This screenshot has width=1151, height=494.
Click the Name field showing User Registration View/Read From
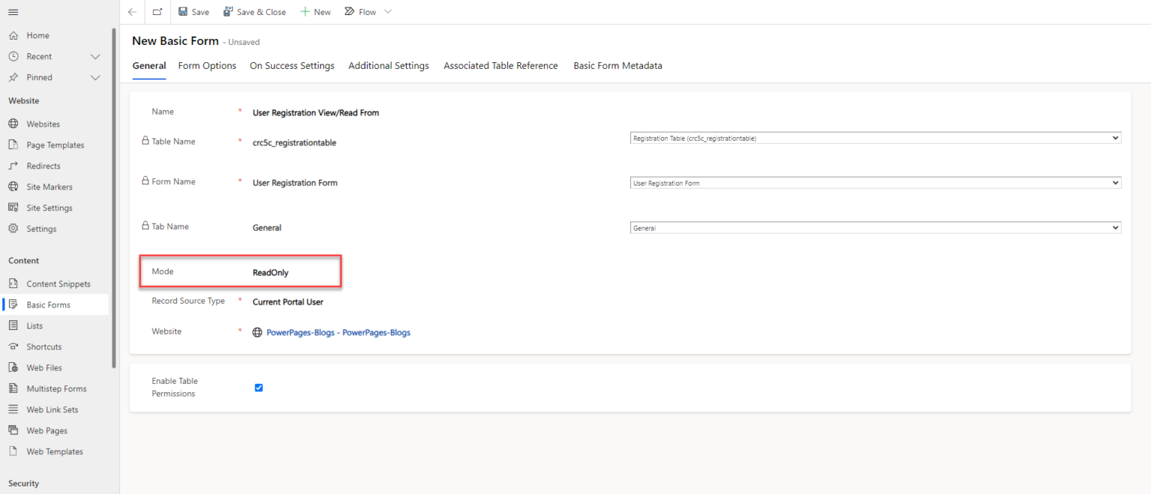click(315, 112)
